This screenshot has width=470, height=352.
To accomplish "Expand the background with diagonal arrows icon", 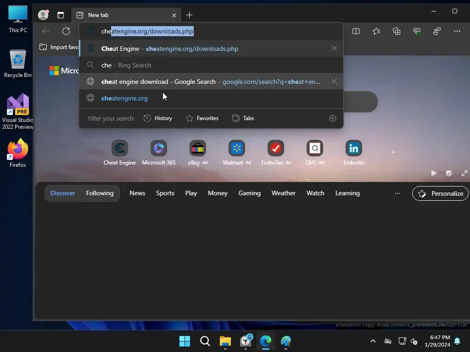I will pos(464,173).
